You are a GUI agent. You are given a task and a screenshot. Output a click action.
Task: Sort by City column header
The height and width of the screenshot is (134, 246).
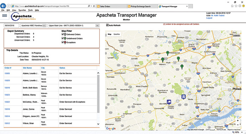(x=43, y=68)
